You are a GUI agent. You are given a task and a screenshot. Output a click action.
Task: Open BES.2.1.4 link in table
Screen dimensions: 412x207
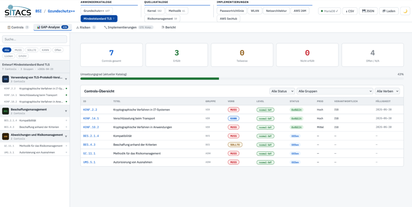[x=91, y=136]
